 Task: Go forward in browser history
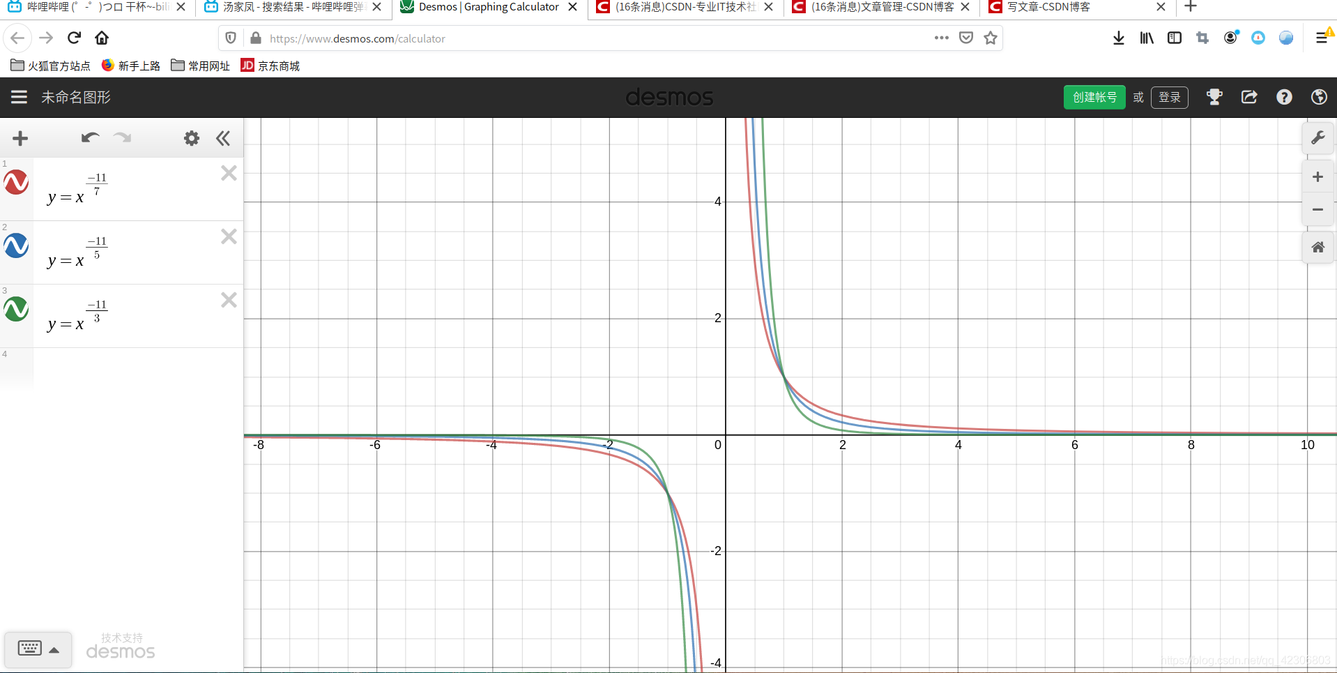(46, 38)
